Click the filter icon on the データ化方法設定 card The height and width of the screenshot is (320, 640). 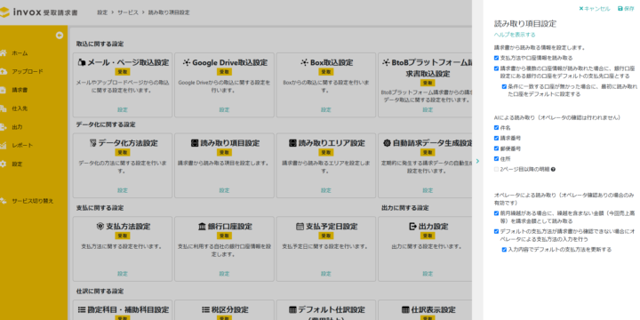coord(92,143)
